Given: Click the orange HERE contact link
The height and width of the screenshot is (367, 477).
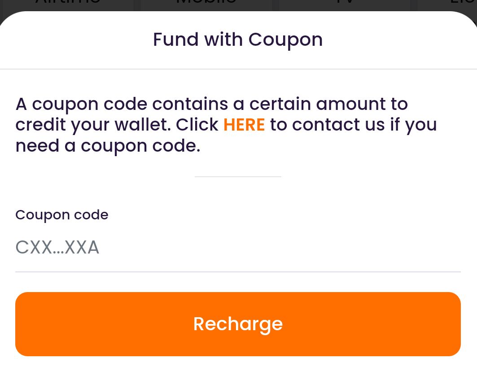Looking at the screenshot, I should coord(244,125).
